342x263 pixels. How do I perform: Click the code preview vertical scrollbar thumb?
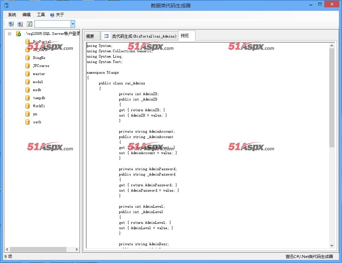pos(332,97)
